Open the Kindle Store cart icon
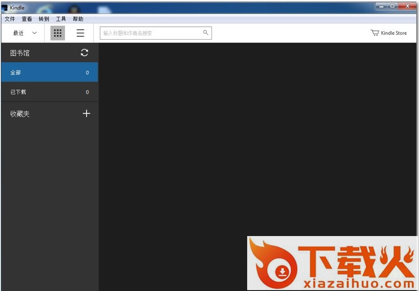 (x=375, y=33)
